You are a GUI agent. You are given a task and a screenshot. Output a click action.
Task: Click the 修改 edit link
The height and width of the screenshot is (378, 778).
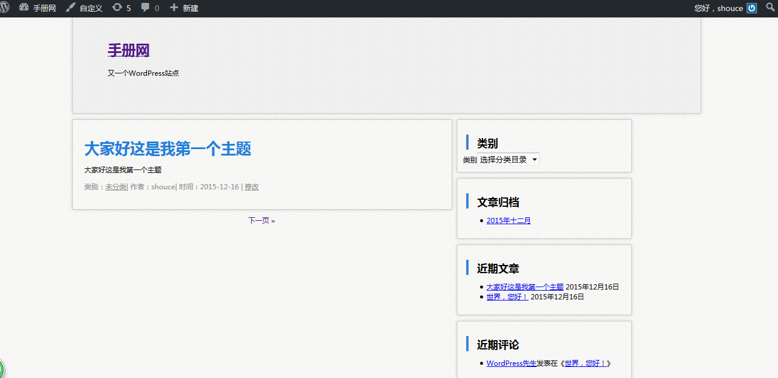click(x=252, y=187)
